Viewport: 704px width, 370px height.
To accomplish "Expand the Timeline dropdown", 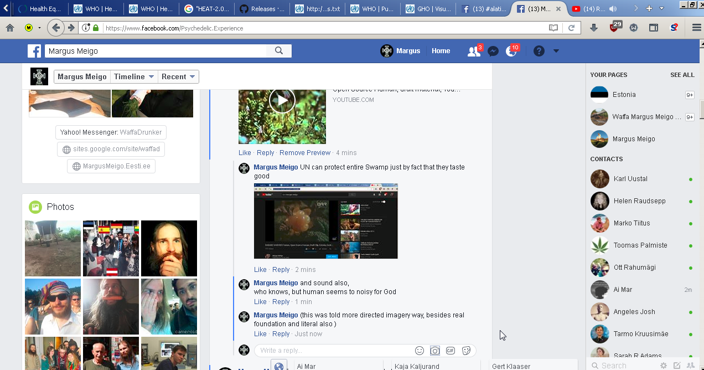I will tap(134, 77).
